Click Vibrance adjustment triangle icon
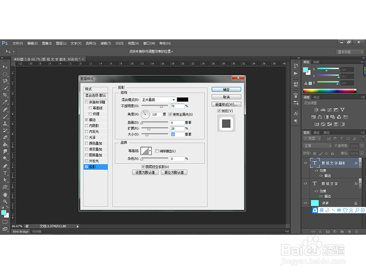This screenshot has width=366, height=274. (x=342, y=110)
